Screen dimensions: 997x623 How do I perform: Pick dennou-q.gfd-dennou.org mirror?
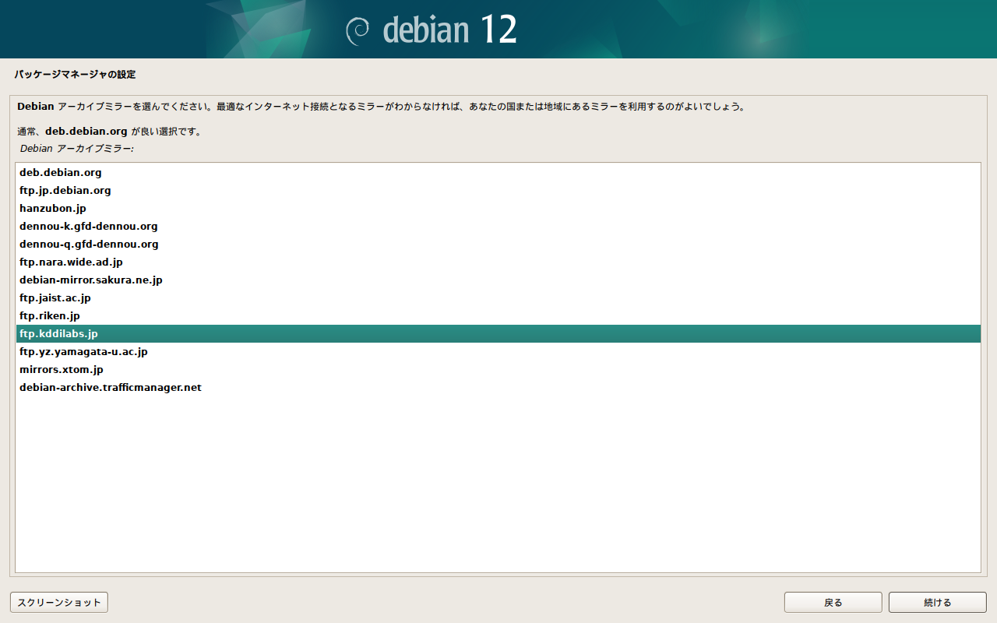point(498,244)
